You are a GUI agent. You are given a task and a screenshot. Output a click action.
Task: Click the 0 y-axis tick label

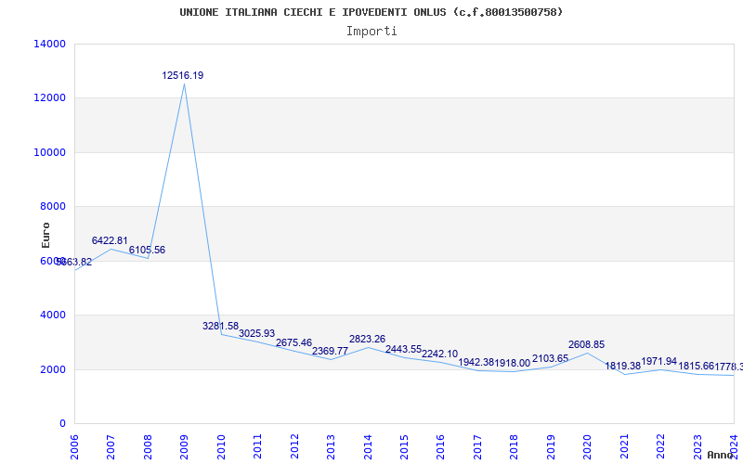[x=62, y=423]
